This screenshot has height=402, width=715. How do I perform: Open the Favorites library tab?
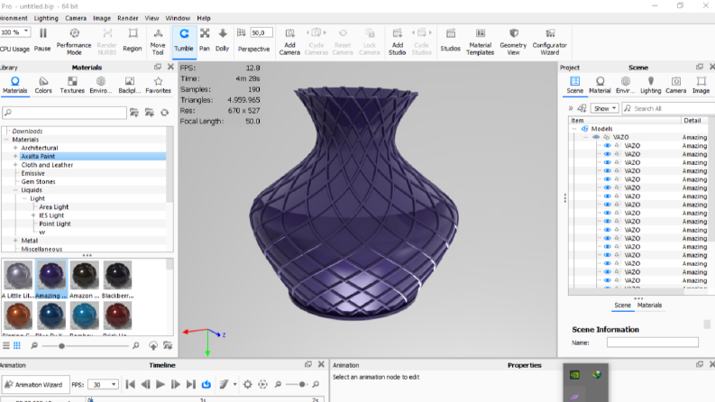click(158, 86)
